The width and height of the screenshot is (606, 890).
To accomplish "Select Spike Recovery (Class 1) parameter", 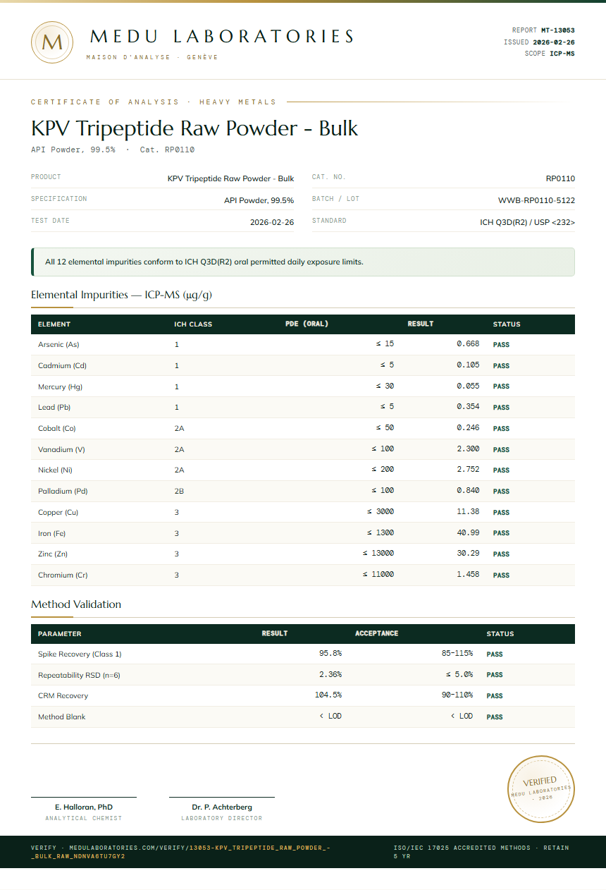I will [x=80, y=654].
